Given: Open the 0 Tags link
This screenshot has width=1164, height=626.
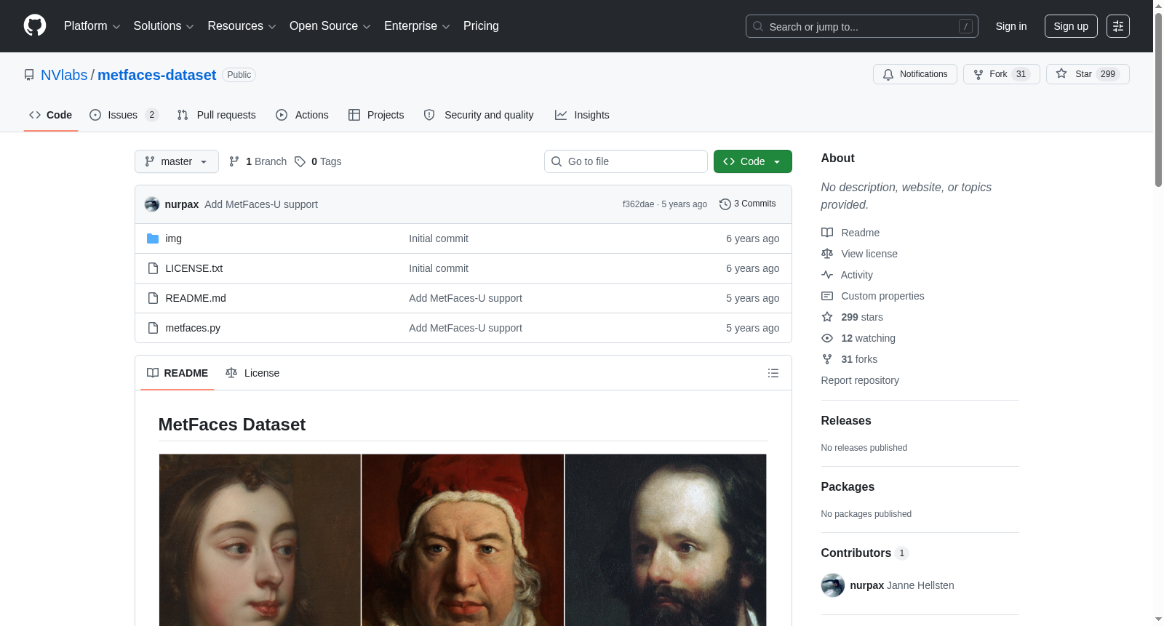Looking at the screenshot, I should pos(318,161).
